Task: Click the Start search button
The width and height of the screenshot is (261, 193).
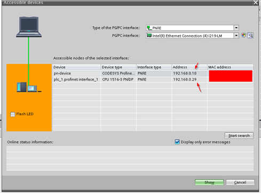Action: pos(239,135)
